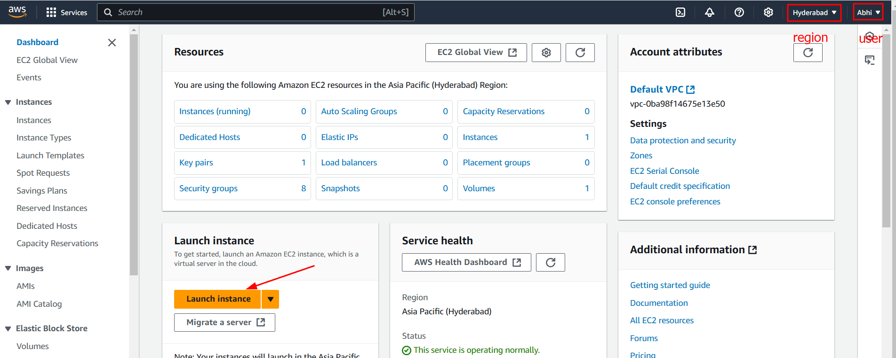The image size is (896, 358).
Task: Open the Zones settings link
Action: click(641, 156)
